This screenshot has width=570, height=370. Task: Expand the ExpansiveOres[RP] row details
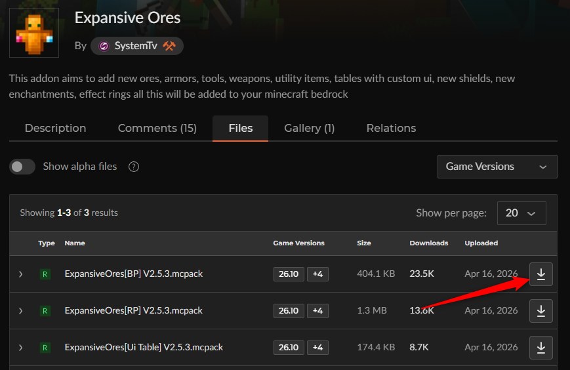coord(21,311)
